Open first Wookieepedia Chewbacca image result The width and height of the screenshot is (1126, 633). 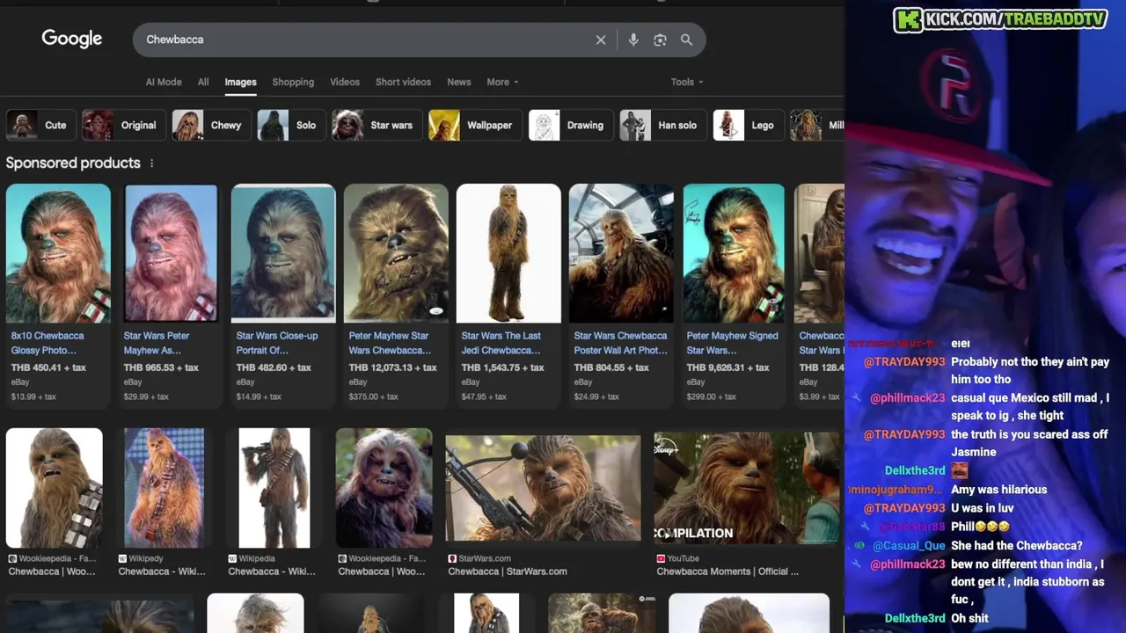(55, 488)
